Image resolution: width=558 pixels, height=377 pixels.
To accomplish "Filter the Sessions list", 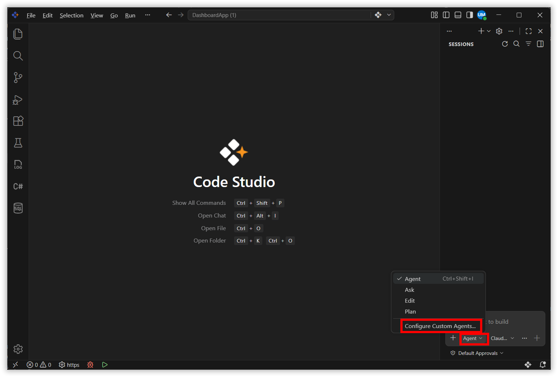I will tap(528, 44).
